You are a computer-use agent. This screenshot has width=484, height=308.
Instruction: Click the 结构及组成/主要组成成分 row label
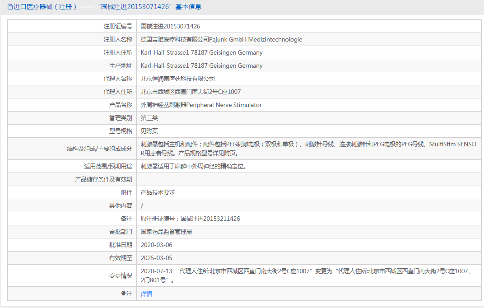pos(99,149)
